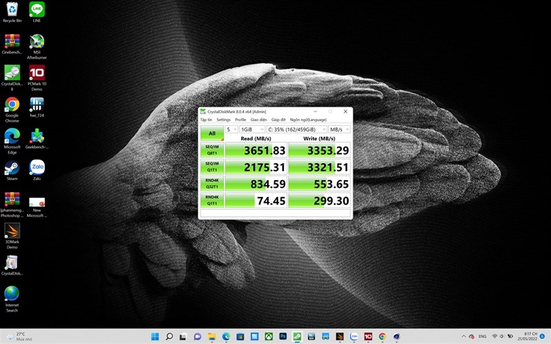Run all tests with the All button
Viewport: 551px width, 344px height.
212,133
